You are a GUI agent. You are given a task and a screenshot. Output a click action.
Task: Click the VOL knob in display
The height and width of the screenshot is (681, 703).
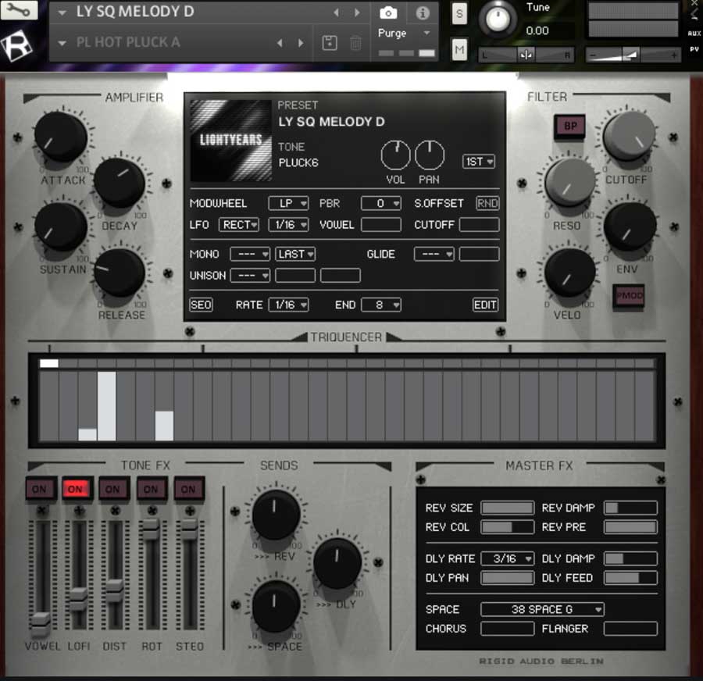click(x=395, y=155)
